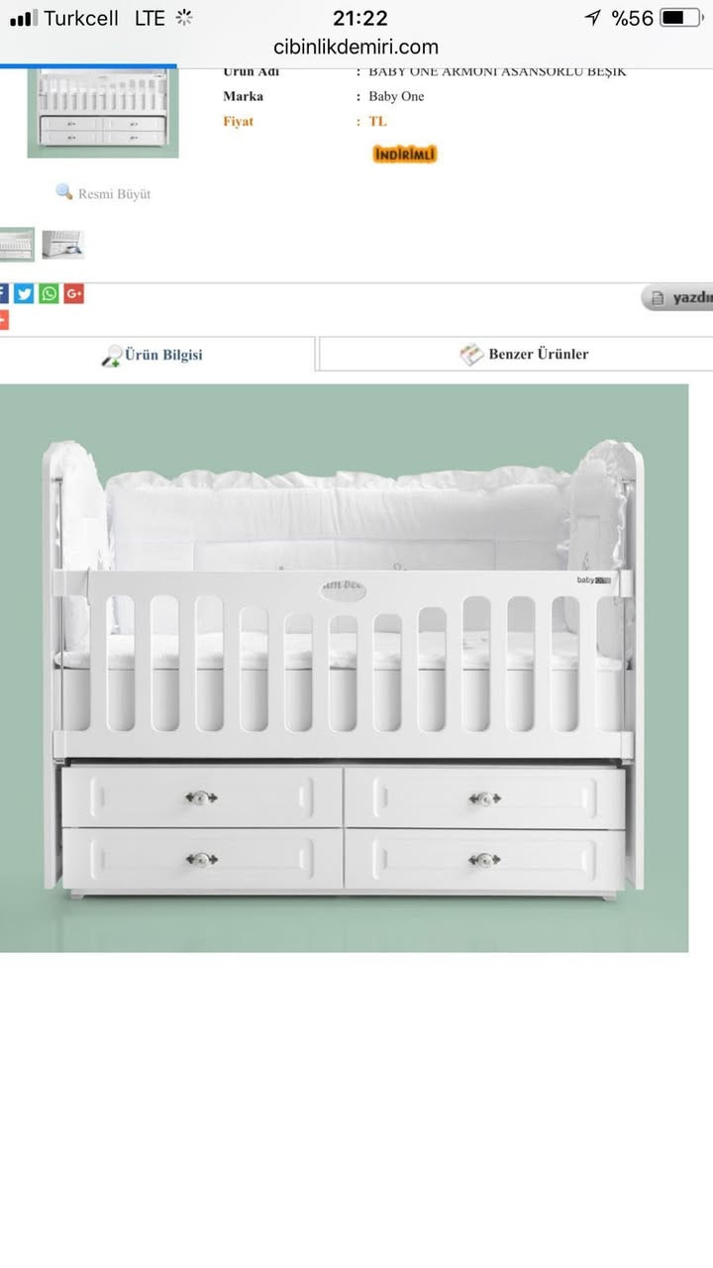Click the yazdır print button
This screenshot has width=713, height=1268.
pos(678,297)
